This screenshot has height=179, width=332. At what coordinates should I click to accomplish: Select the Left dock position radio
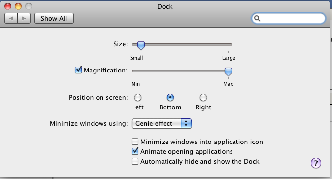[x=138, y=98]
